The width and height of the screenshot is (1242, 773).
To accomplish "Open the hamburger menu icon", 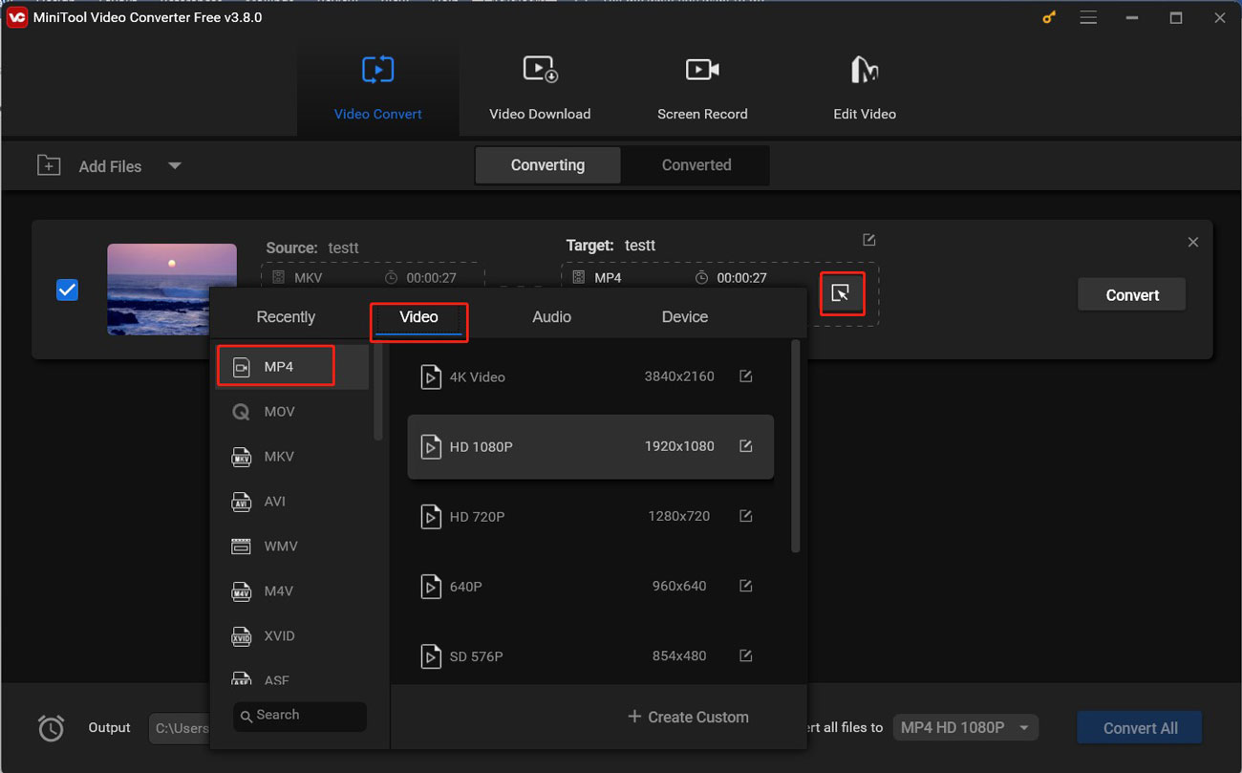I will (x=1088, y=17).
